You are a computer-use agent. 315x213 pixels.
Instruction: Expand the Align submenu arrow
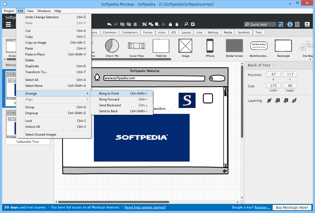click(x=88, y=99)
